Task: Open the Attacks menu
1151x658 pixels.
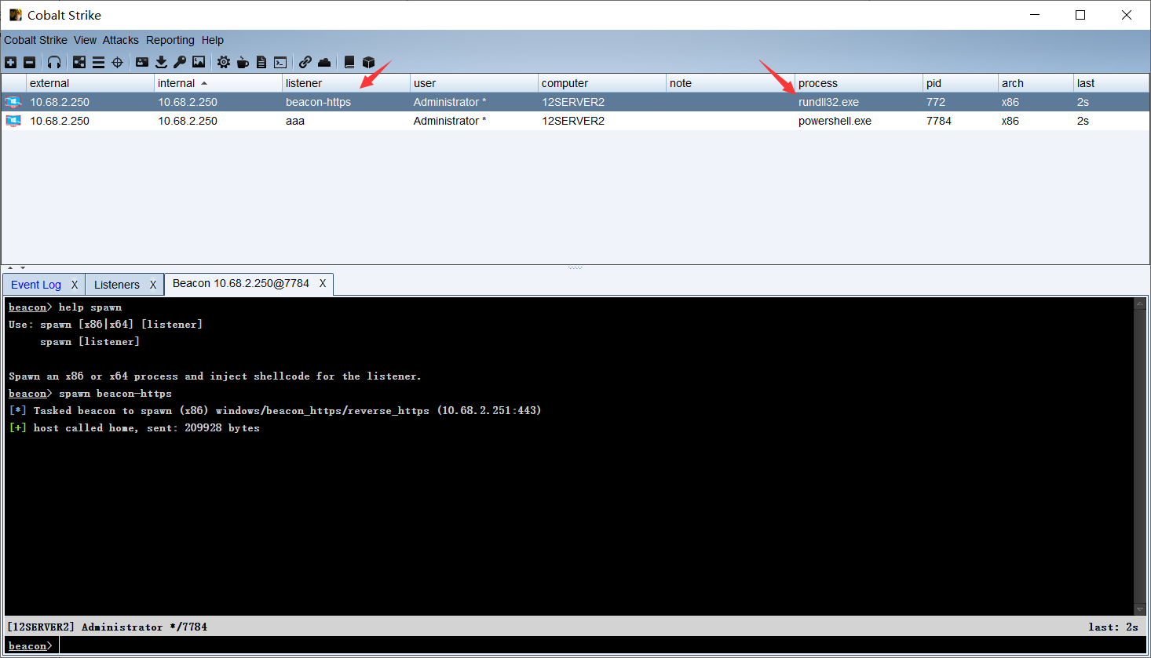Action: tap(121, 40)
